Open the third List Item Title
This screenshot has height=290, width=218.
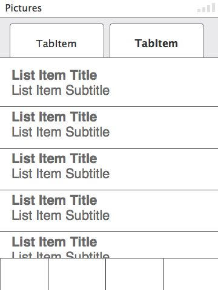[54, 158]
